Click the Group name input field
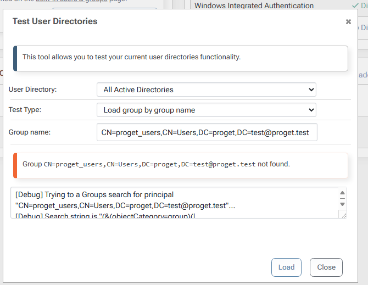Viewport: 368px width, 285px height. pyautogui.click(x=206, y=132)
